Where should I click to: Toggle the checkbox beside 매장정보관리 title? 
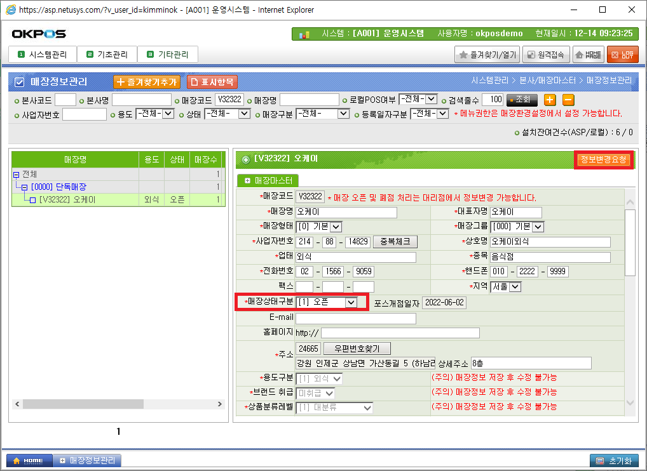pyautogui.click(x=19, y=82)
